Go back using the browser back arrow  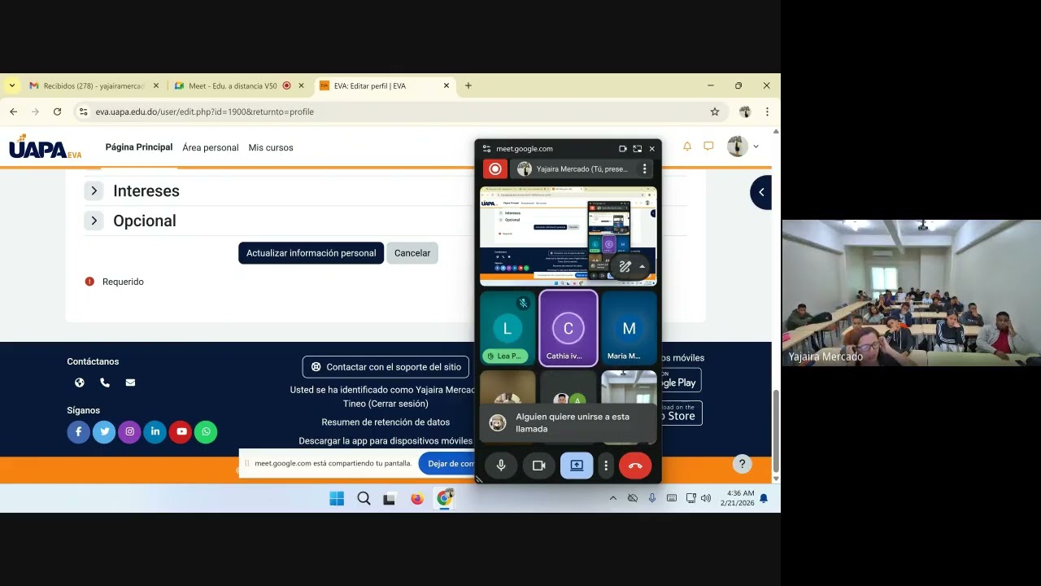click(x=13, y=112)
